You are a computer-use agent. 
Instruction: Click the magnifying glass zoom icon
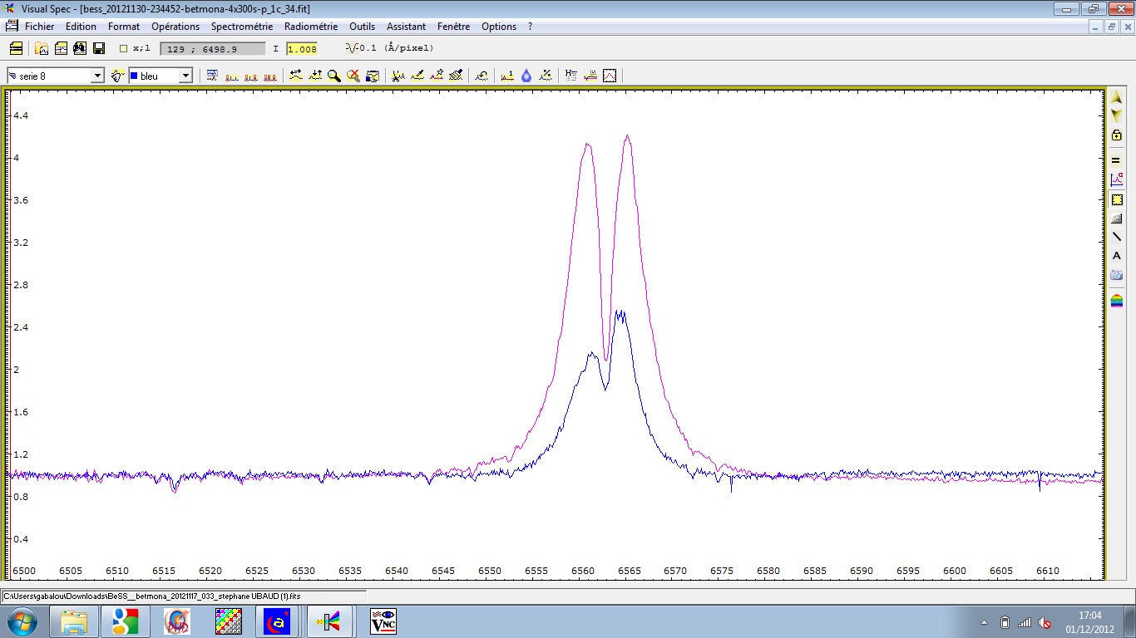coord(334,76)
